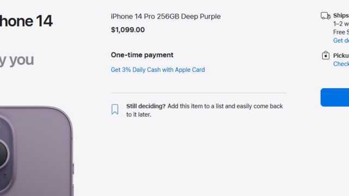This screenshot has height=196, width=349.
Task: Click the gray 'y you' heading text
Action: 17,60
